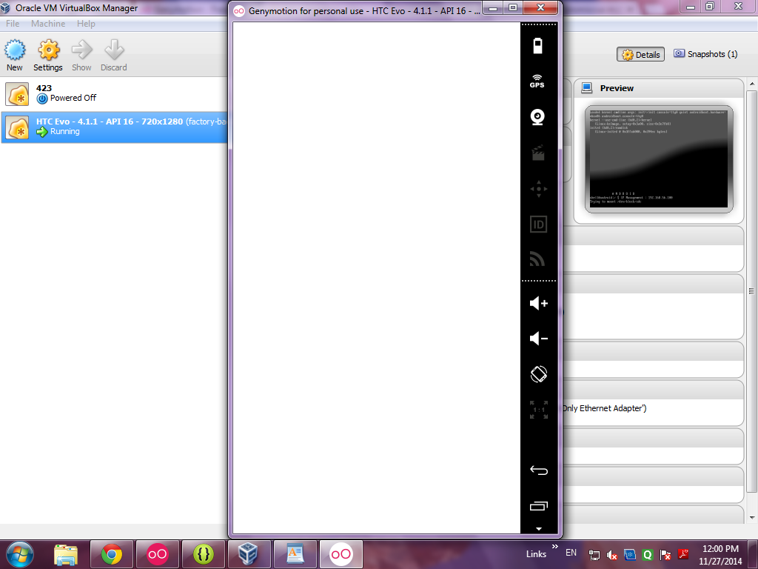Switch to VirtualBox cube taskbar icon

[x=249, y=554]
